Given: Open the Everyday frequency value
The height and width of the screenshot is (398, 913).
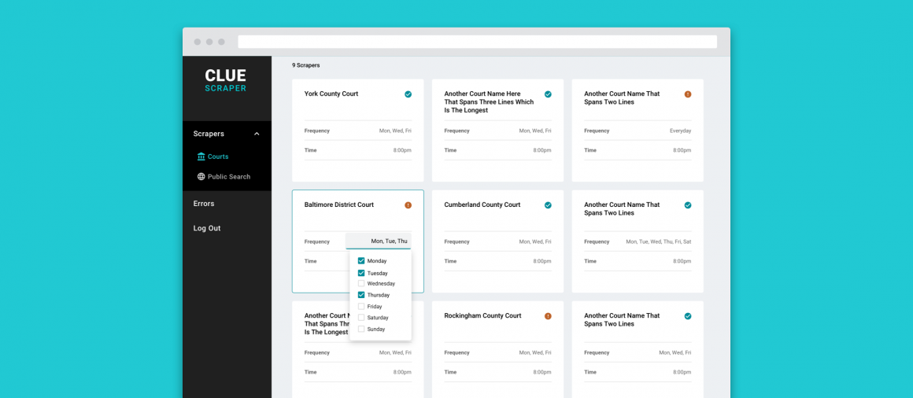Looking at the screenshot, I should coord(680,131).
